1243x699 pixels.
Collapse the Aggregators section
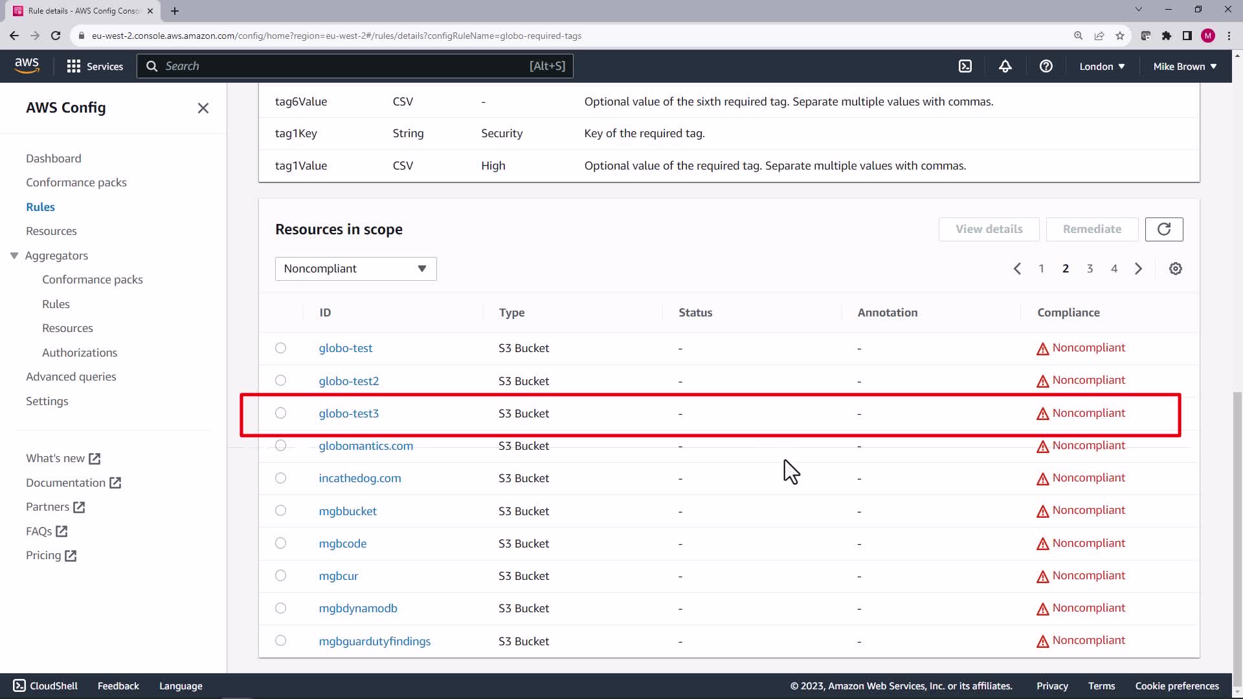click(14, 256)
